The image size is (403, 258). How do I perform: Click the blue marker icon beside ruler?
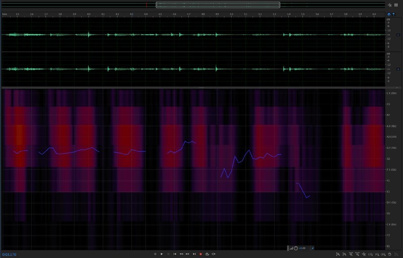[394, 15]
